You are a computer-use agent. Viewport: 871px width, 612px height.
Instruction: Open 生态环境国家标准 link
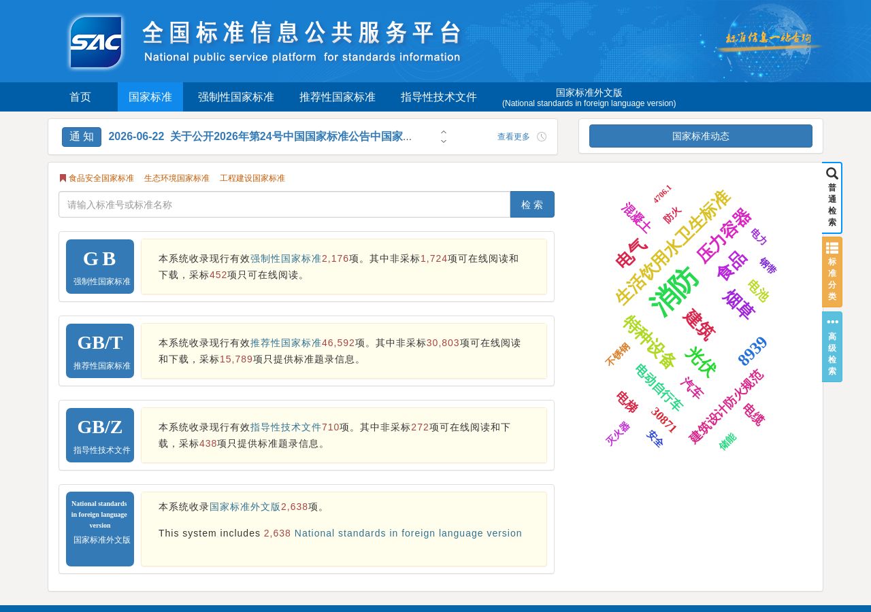pyautogui.click(x=177, y=178)
